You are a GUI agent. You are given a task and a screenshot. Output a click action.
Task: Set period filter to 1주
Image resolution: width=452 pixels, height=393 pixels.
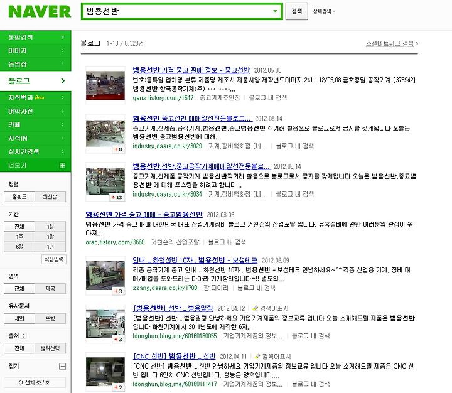[19, 237]
